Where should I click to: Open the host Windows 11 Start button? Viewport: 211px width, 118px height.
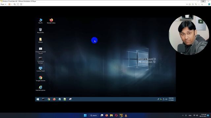pos(85,115)
